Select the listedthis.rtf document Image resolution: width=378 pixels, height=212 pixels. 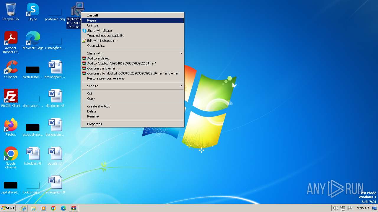[x=33, y=156]
